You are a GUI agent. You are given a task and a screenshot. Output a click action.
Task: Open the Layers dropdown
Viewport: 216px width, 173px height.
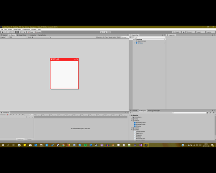200,32
